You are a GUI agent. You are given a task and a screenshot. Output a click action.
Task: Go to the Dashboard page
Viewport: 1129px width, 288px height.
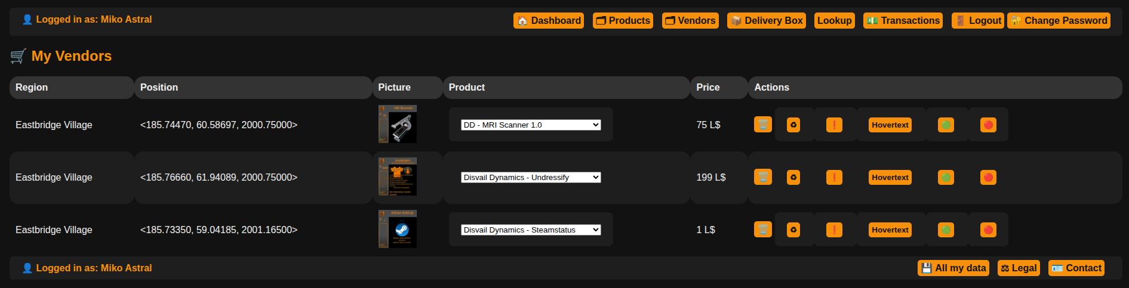(x=548, y=20)
